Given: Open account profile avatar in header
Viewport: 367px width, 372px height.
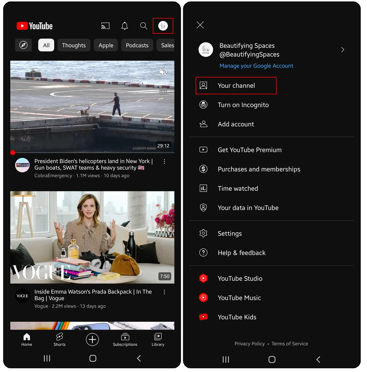Looking at the screenshot, I should pos(163,26).
